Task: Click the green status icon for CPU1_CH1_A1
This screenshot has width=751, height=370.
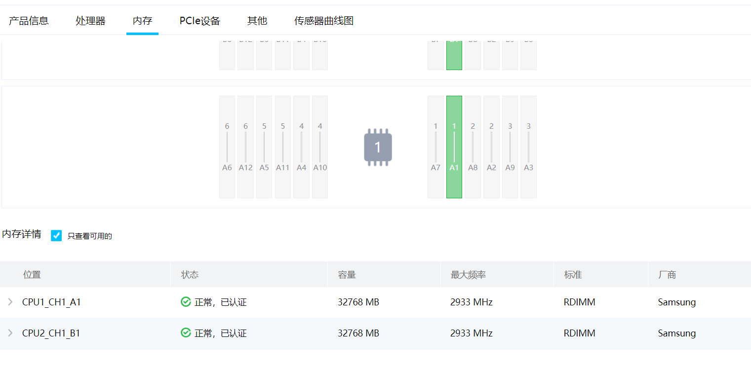Action: point(186,302)
